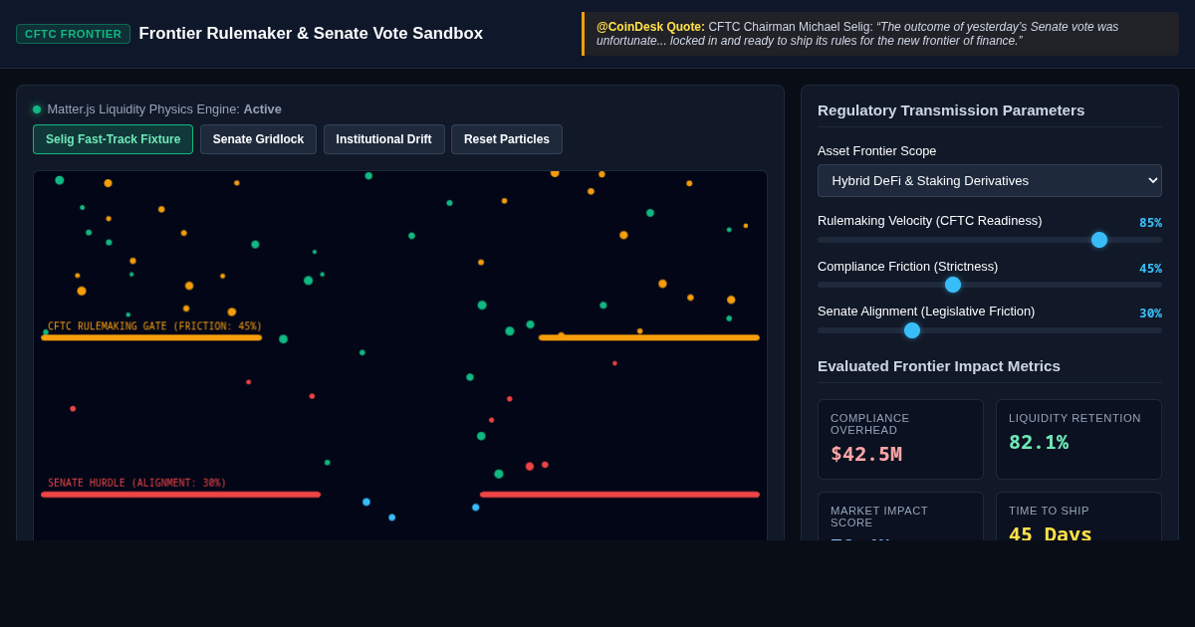Click the 'SENATE HURDLE (ALIGNMENT: 30%)' label
Image resolution: width=1195 pixels, height=627 pixels.
pyautogui.click(x=137, y=484)
